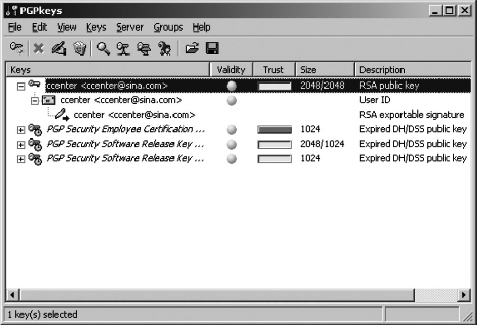Click the key properties toolbar icon

click(x=165, y=48)
